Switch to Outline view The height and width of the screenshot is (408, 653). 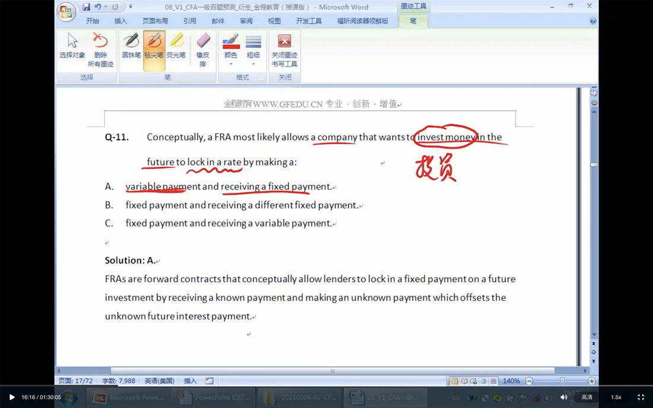tap(483, 381)
